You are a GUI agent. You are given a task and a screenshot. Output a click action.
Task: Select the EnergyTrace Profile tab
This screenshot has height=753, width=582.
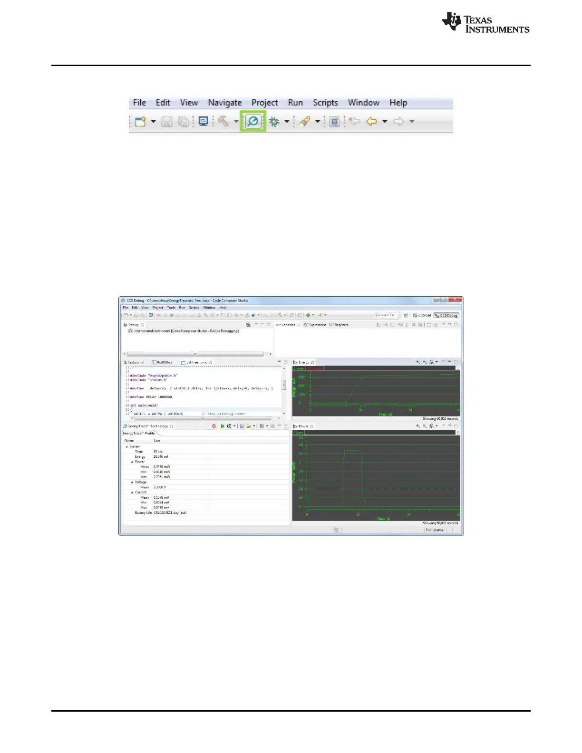139,434
